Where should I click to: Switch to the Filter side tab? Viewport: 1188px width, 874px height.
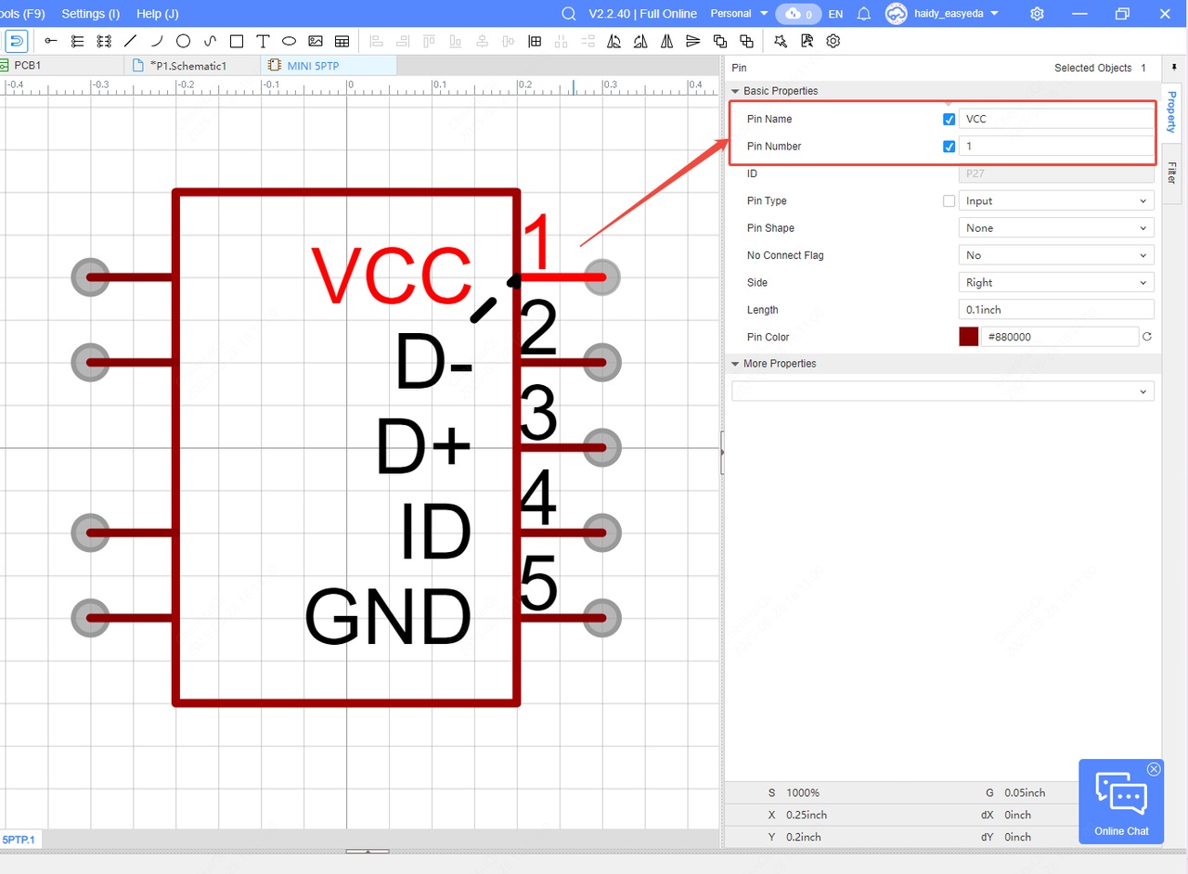click(x=1171, y=172)
